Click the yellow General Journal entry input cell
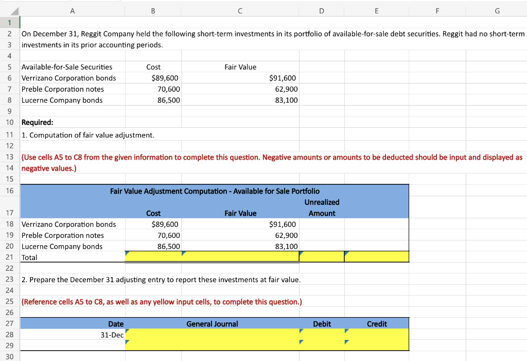Image resolution: width=527 pixels, height=361 pixels. [x=212, y=335]
